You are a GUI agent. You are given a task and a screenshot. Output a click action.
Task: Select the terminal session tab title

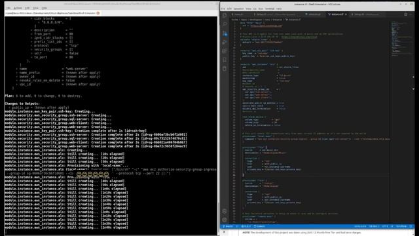tap(50, 13)
